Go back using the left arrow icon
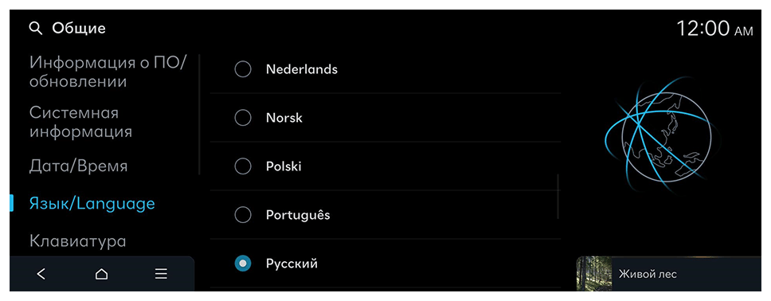 (x=41, y=274)
